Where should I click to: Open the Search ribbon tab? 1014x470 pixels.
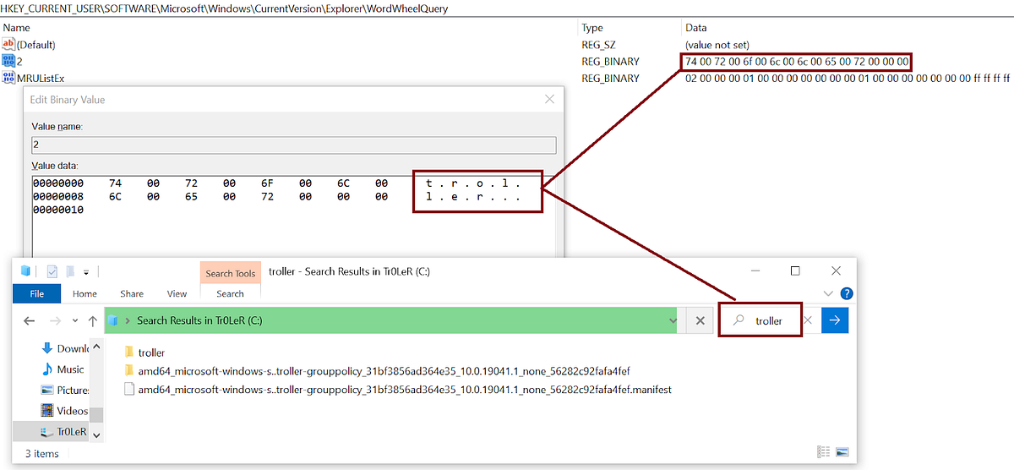click(230, 293)
